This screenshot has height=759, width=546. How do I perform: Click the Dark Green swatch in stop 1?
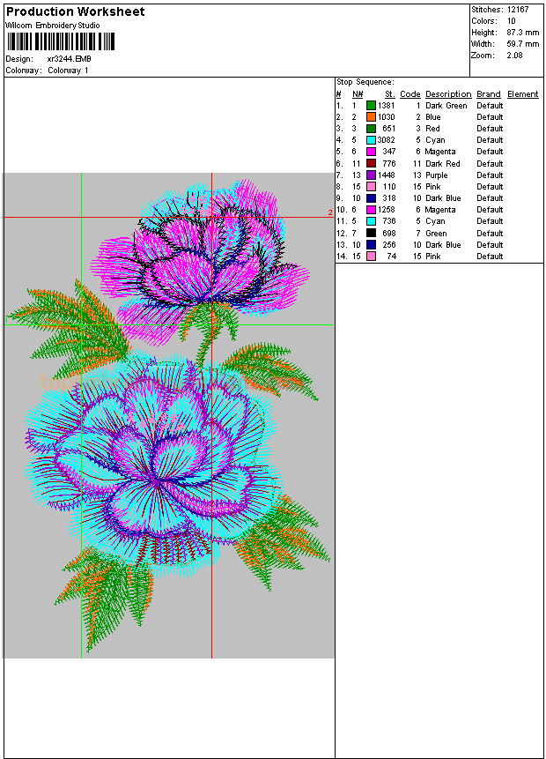click(x=371, y=105)
